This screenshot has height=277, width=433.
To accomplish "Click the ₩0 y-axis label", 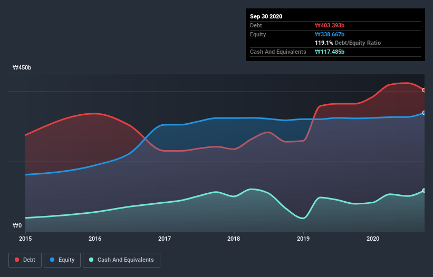I will [x=17, y=225].
